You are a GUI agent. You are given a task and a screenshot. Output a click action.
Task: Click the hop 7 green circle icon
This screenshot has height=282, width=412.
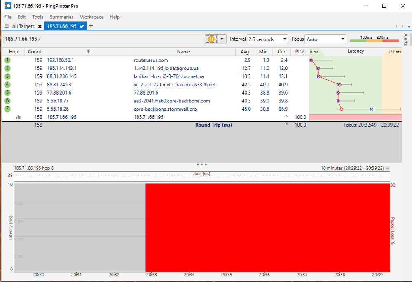[7, 109]
